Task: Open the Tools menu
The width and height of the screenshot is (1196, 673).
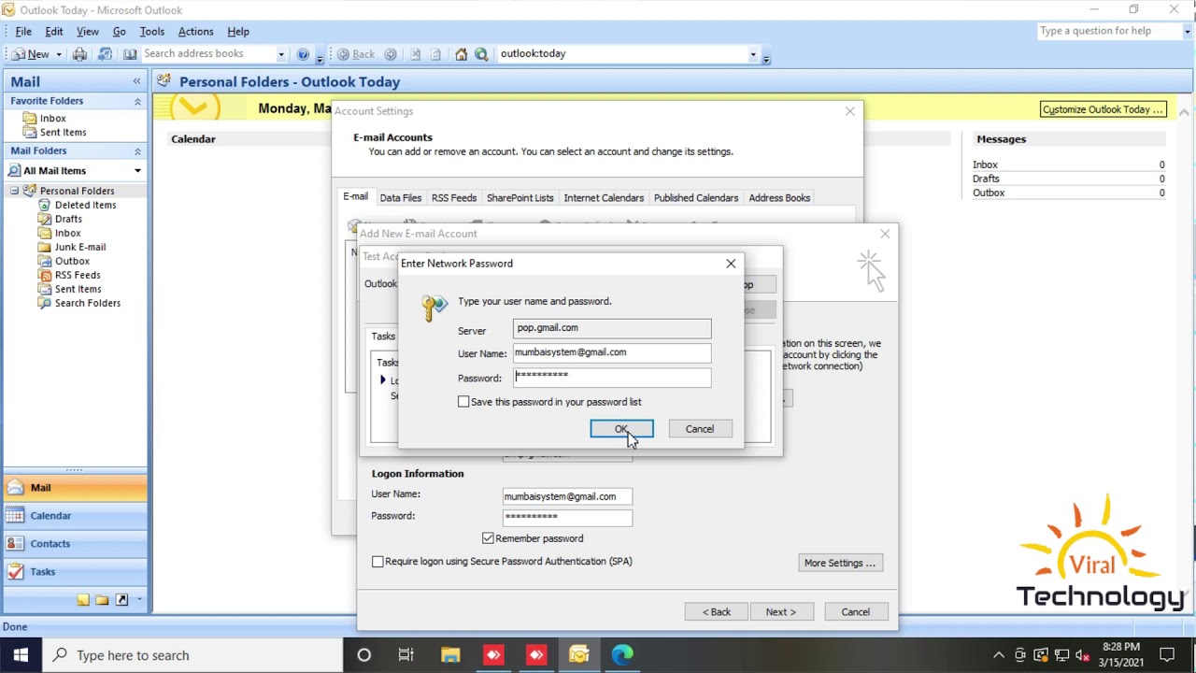Action: (152, 32)
